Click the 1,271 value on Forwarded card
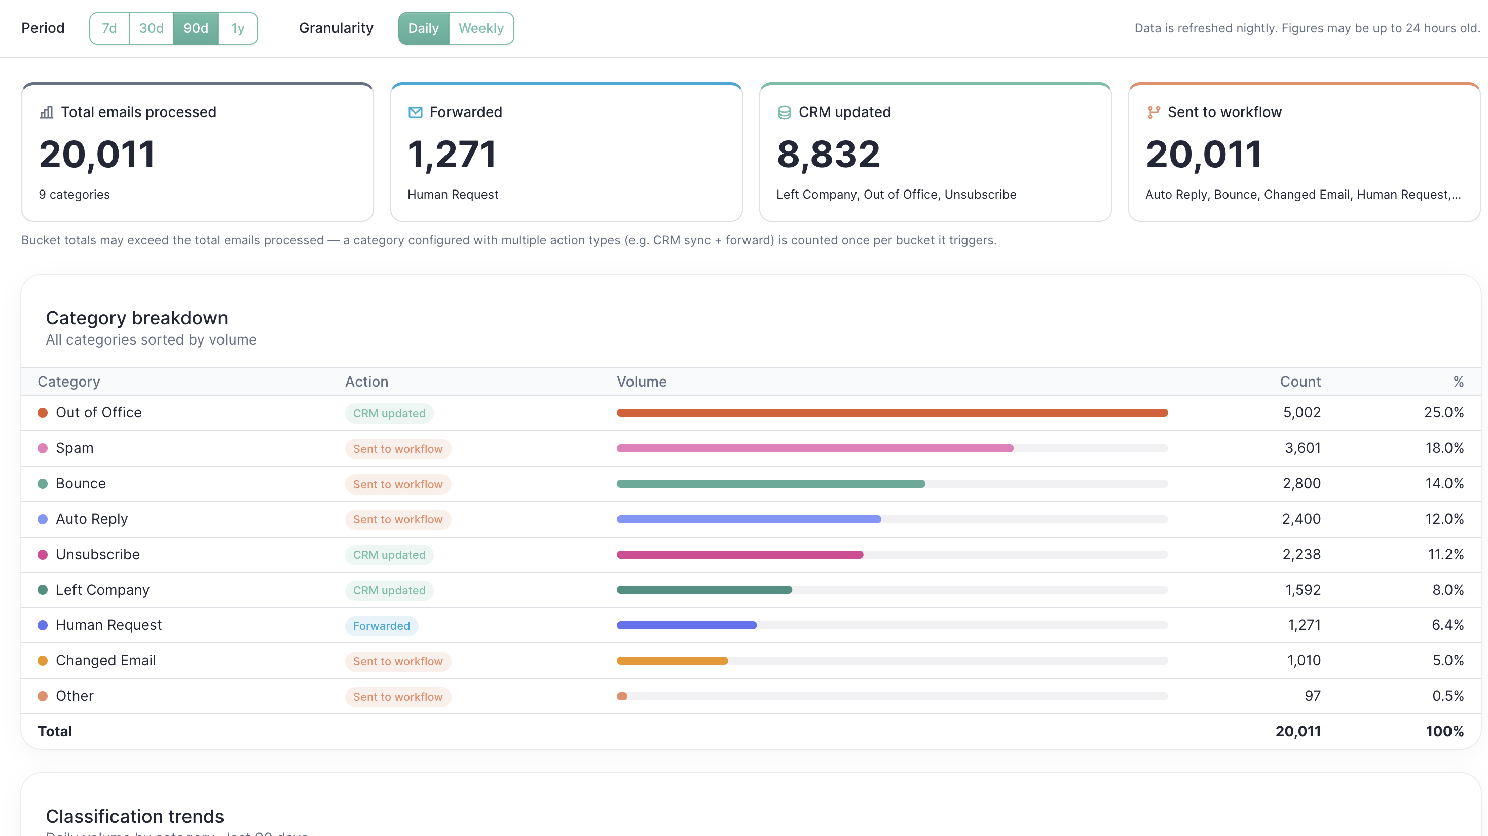Screen dimensions: 1488x836 point(452,155)
